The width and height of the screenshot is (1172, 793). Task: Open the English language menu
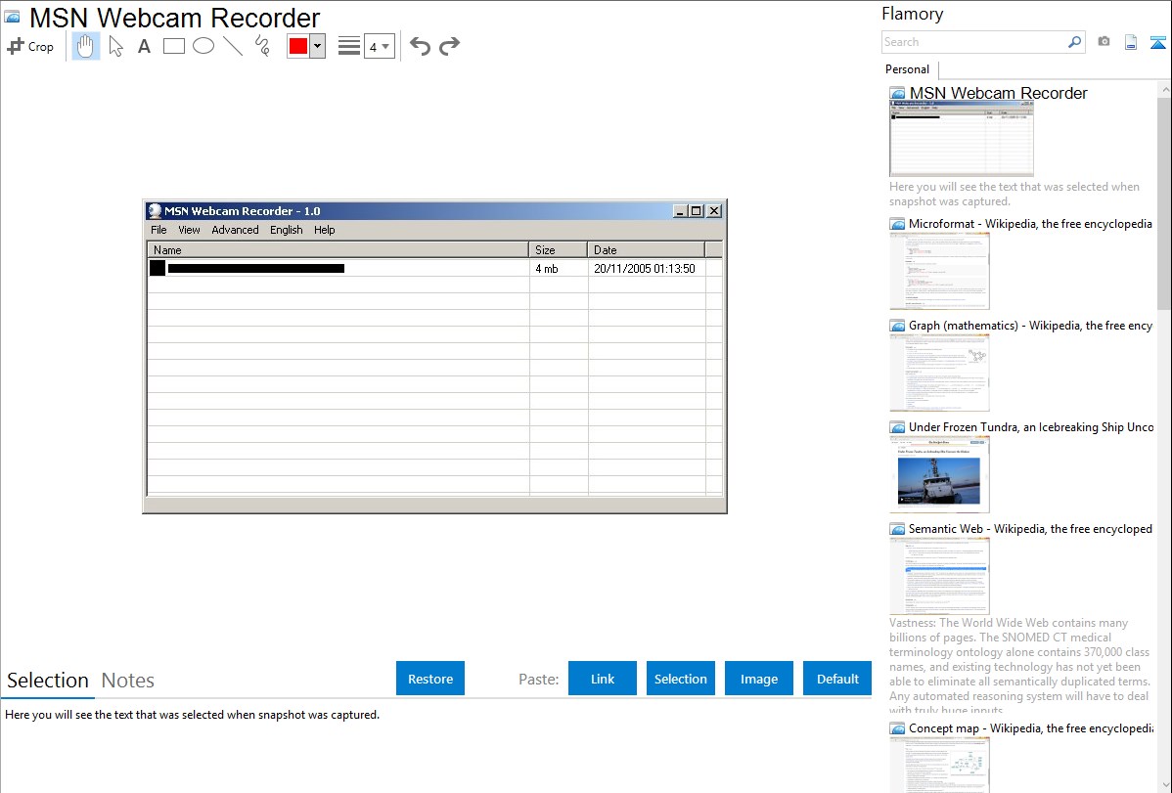point(287,230)
